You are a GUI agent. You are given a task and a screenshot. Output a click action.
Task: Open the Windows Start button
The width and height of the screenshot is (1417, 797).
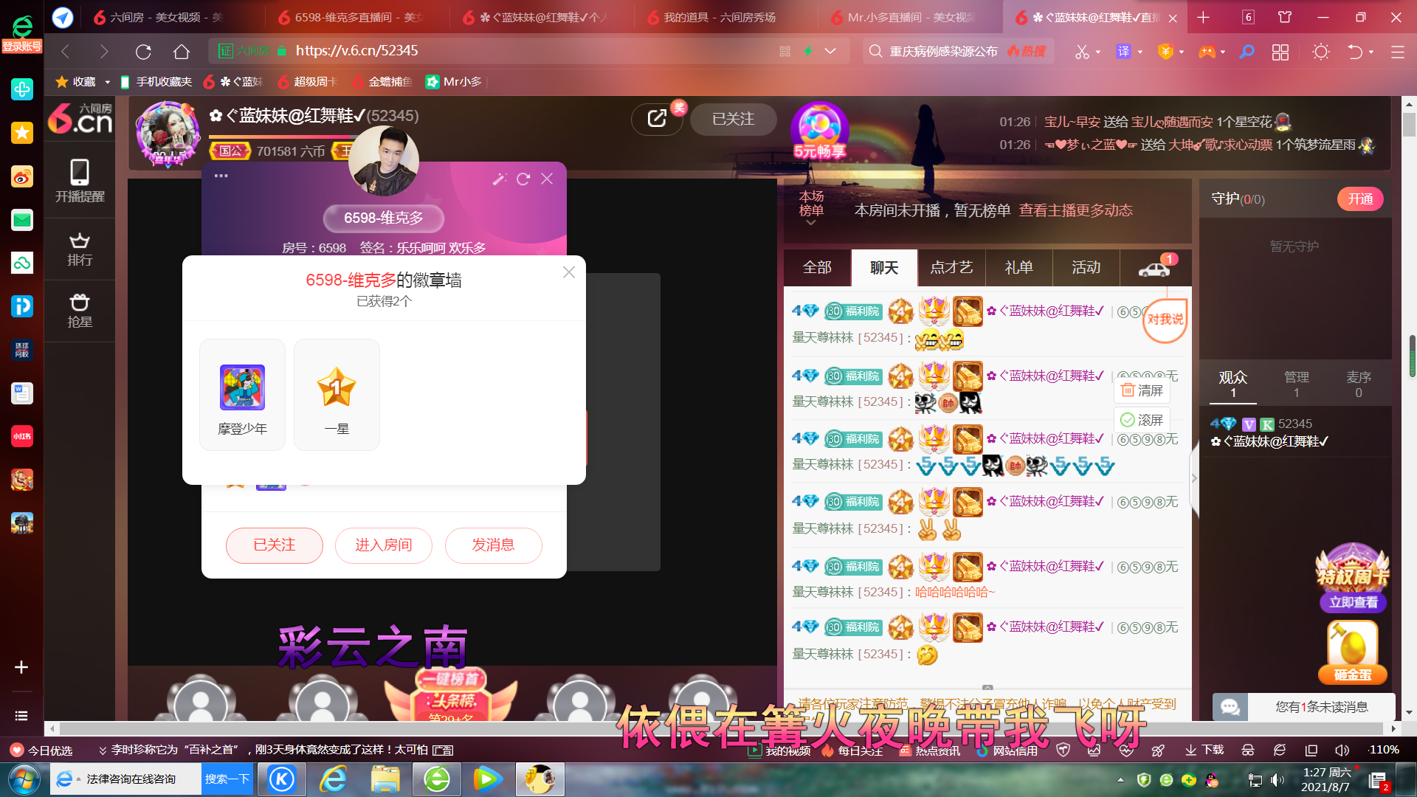click(x=24, y=779)
